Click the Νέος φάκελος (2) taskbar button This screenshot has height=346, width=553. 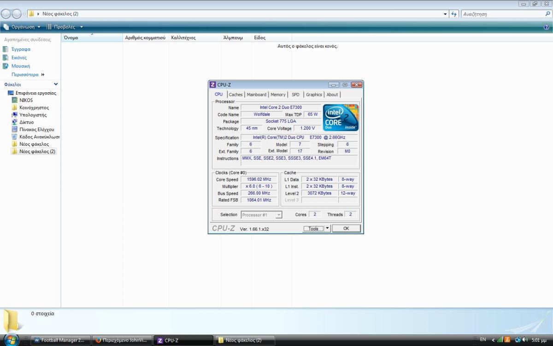click(245, 340)
